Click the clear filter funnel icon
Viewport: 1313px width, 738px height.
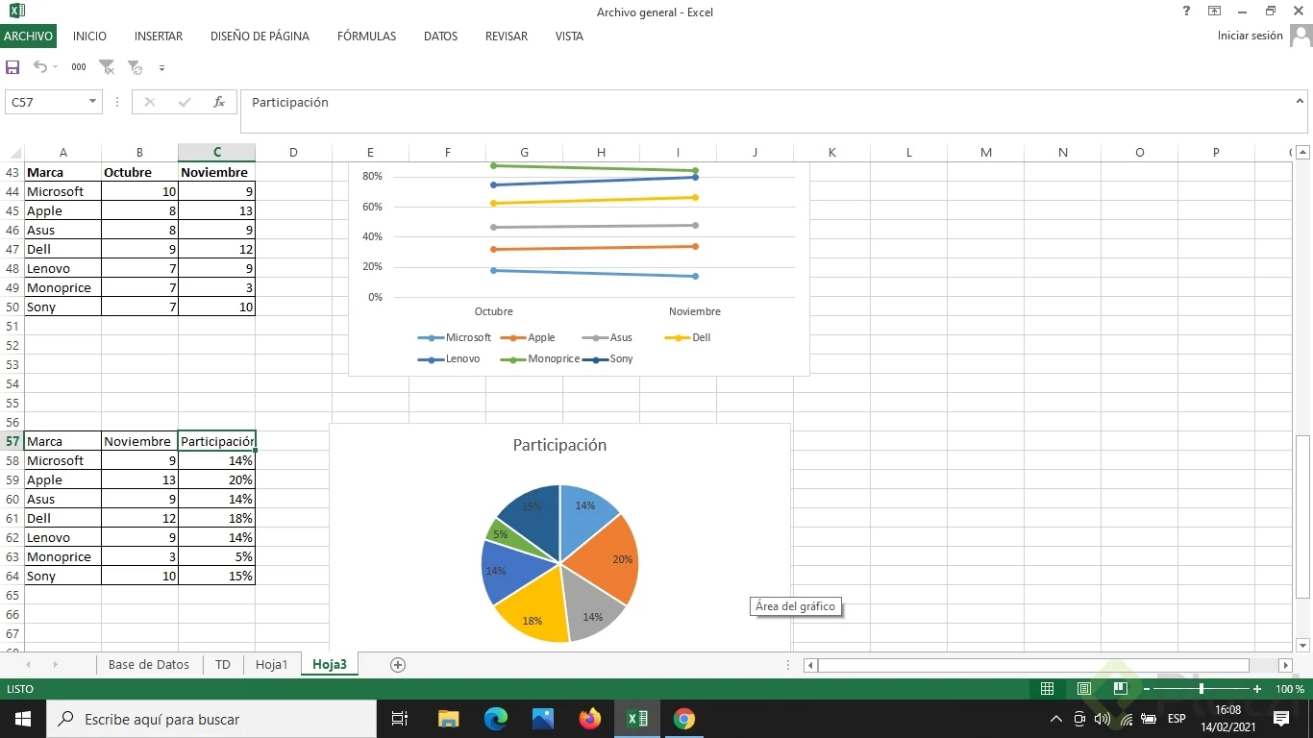point(107,67)
